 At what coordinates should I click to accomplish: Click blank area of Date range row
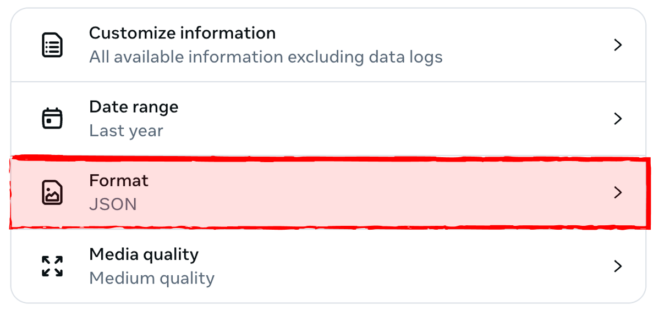click(385, 119)
